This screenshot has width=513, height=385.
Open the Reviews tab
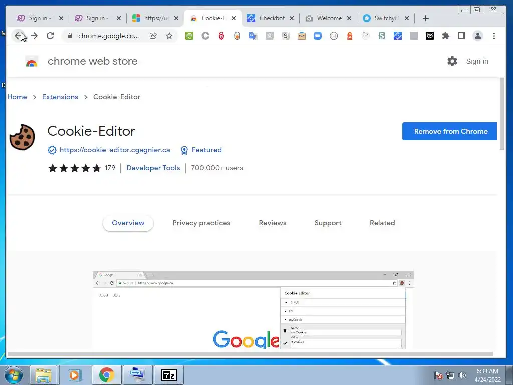[x=273, y=223]
